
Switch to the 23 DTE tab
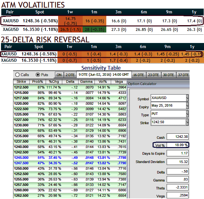(x=153, y=75)
